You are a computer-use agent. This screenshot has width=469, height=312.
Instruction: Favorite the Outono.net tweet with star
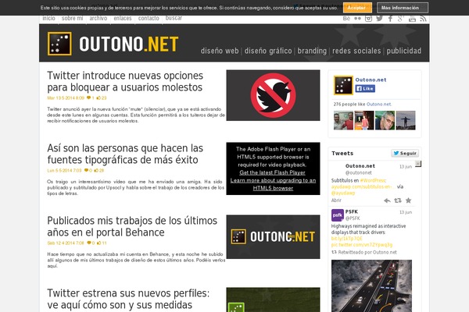[x=408, y=200]
